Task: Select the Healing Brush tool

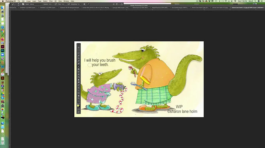Action: click(x=79, y=64)
